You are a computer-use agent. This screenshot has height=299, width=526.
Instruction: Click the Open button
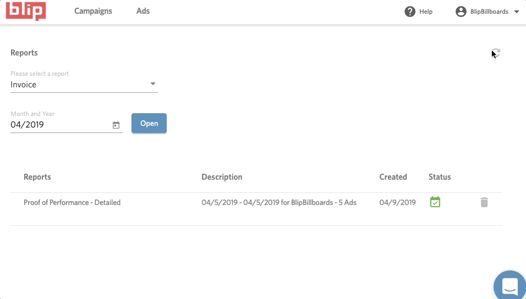tap(149, 123)
